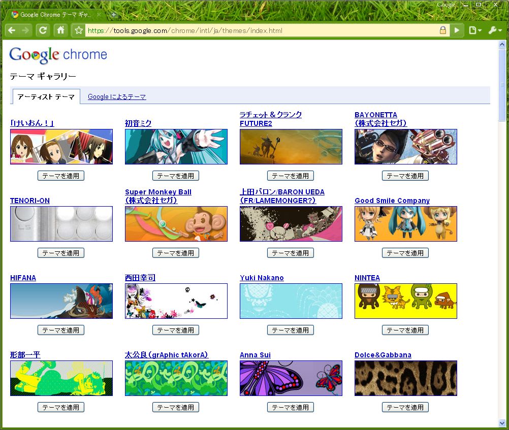Go to the Home page icon
This screenshot has height=430, width=509.
coord(60,30)
